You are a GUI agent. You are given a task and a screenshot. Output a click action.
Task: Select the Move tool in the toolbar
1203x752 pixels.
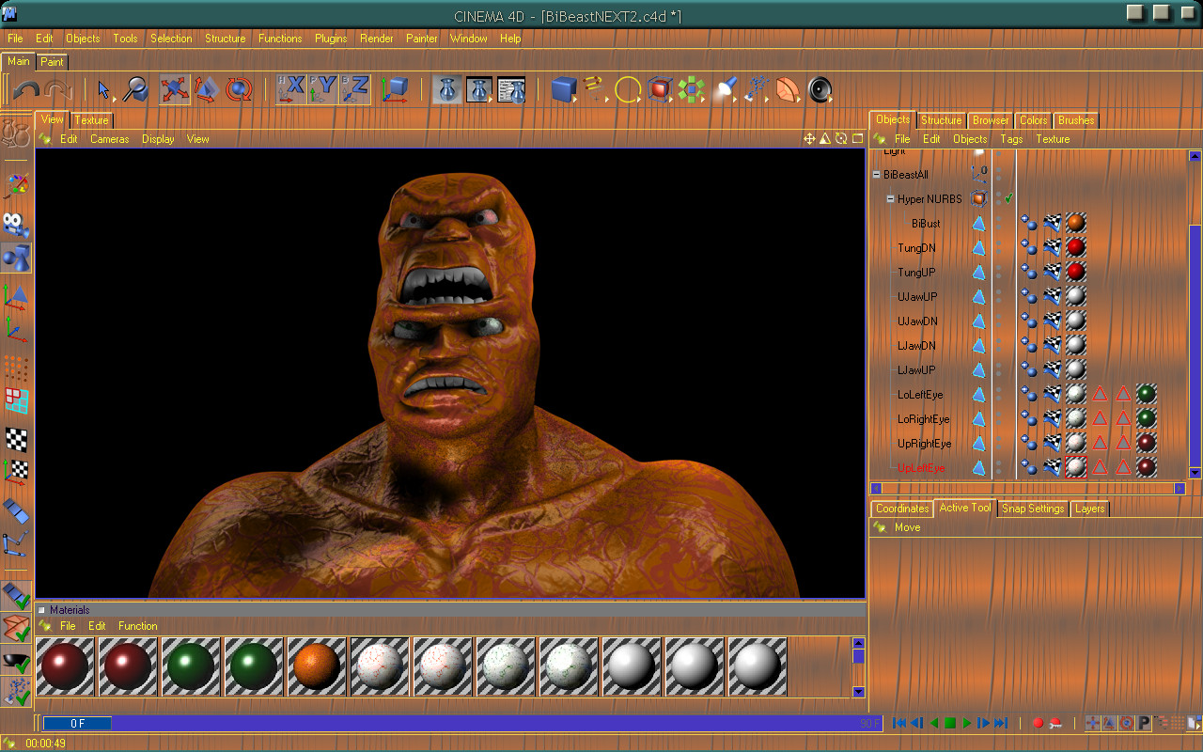(x=175, y=89)
